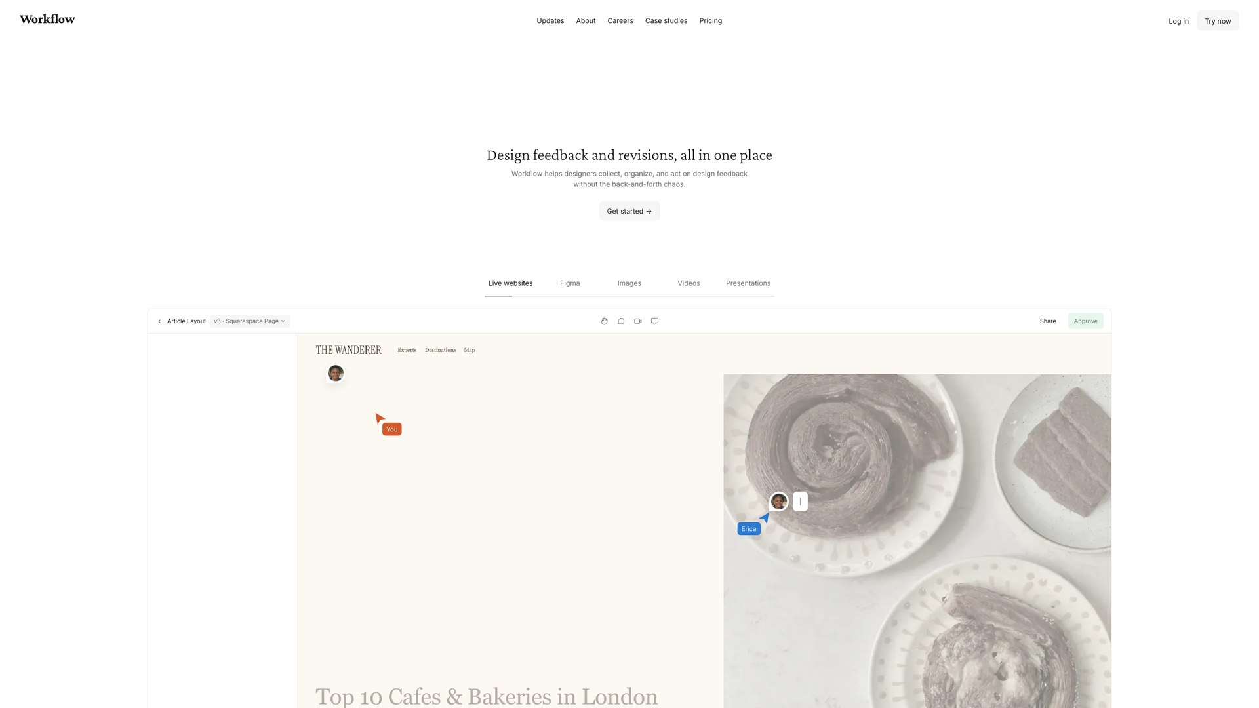Click the Approve button
Viewport: 1259px width, 708px height.
click(x=1086, y=321)
